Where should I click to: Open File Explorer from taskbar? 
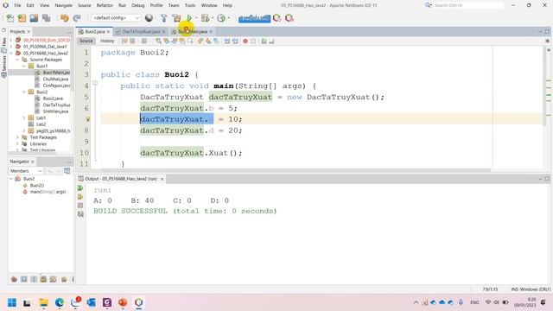(x=43, y=302)
